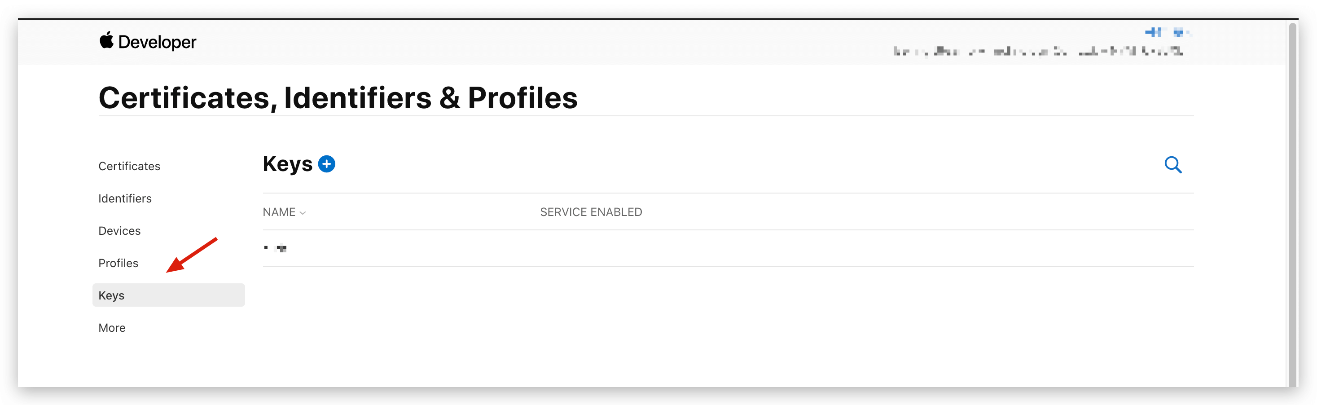
Task: Open the blurred key entry in the table
Action: point(276,248)
